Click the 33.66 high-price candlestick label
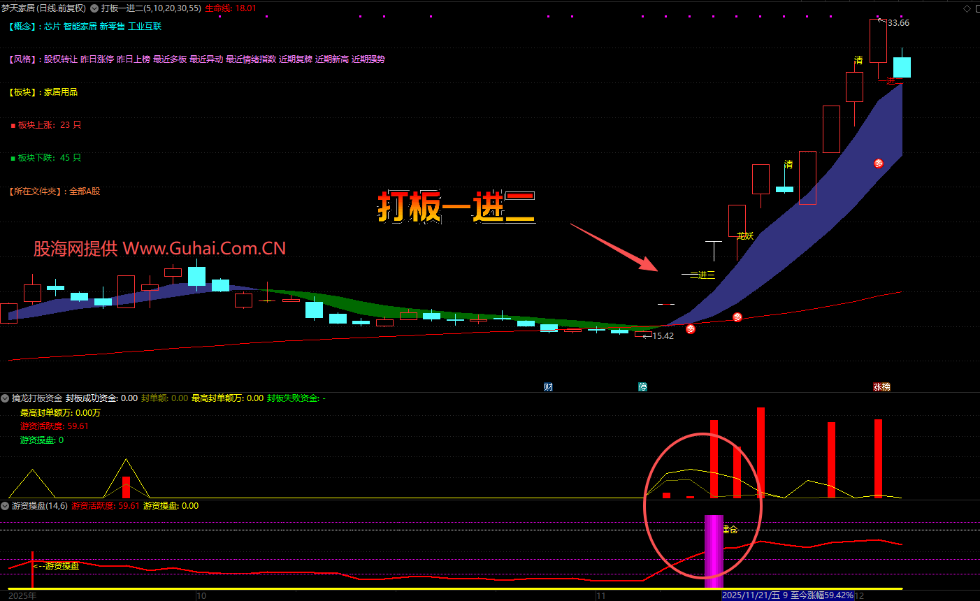Image resolution: width=980 pixels, height=601 pixels. 898,23
